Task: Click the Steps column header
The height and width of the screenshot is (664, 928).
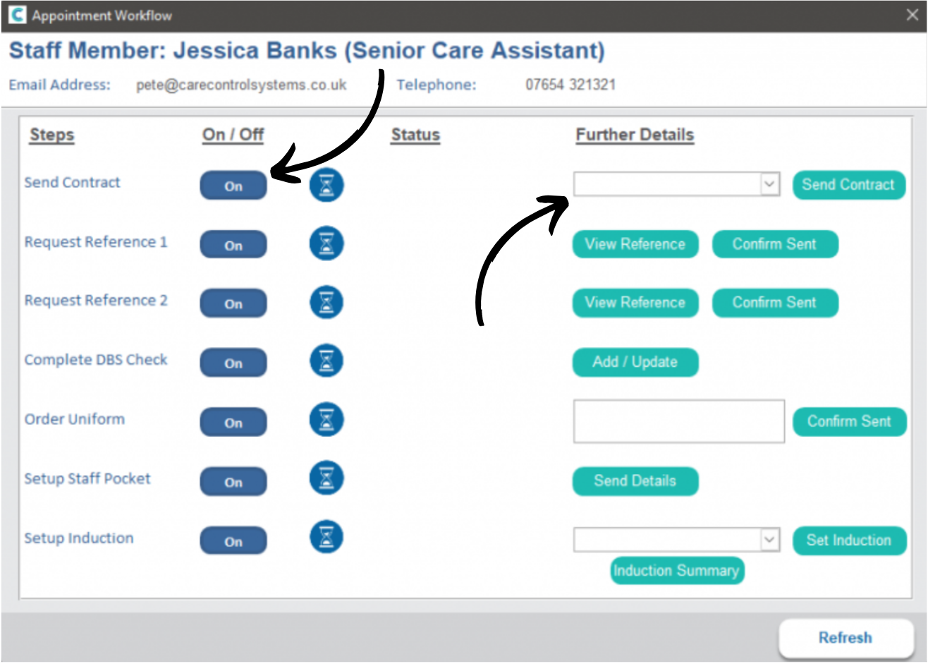Action: click(x=51, y=135)
